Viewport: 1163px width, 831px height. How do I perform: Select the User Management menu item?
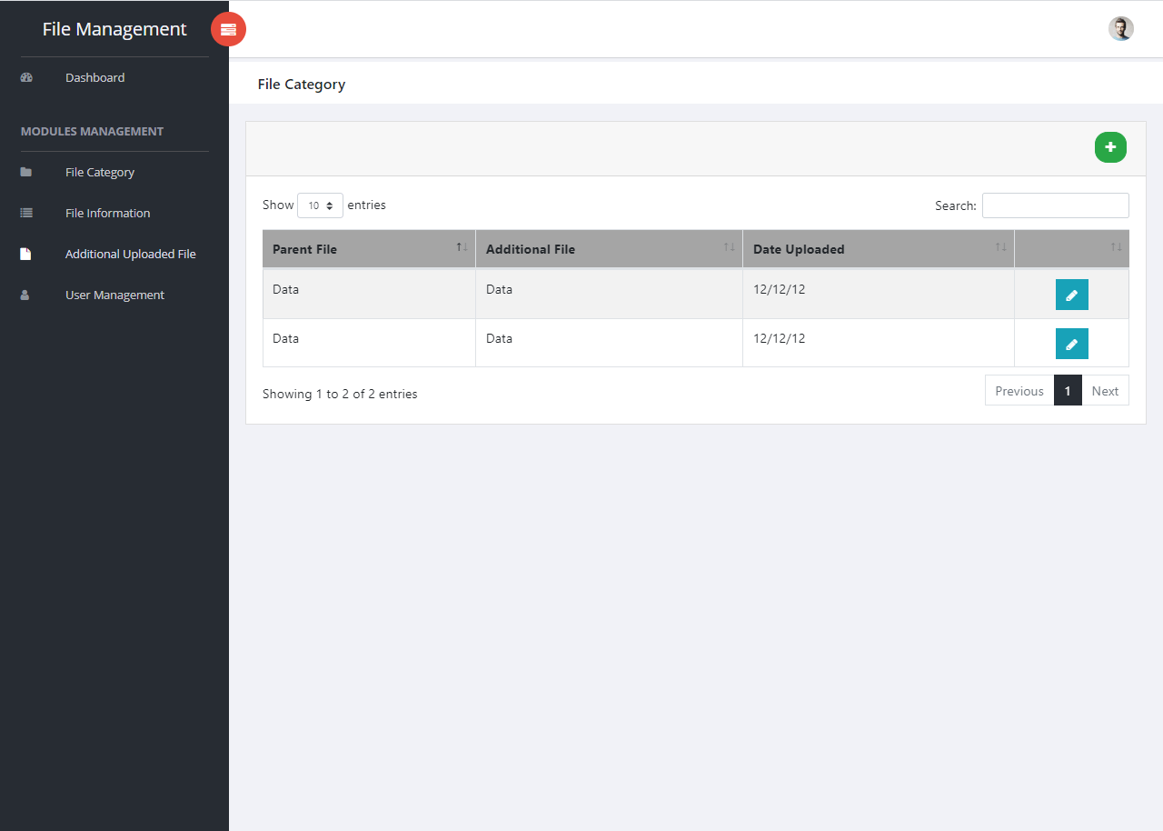click(x=114, y=294)
